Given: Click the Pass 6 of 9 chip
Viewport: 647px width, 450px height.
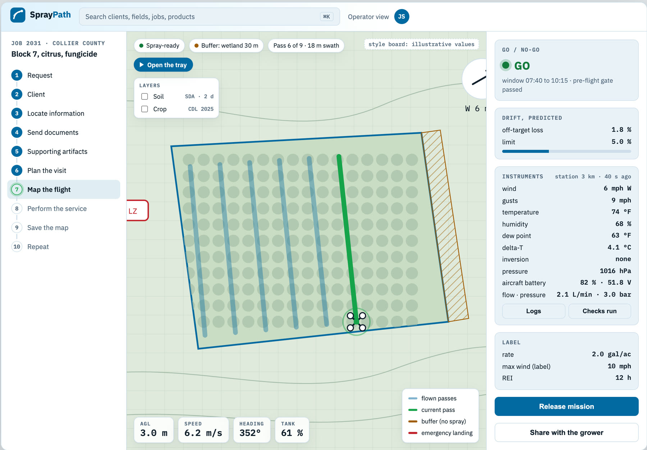Looking at the screenshot, I should click(306, 46).
